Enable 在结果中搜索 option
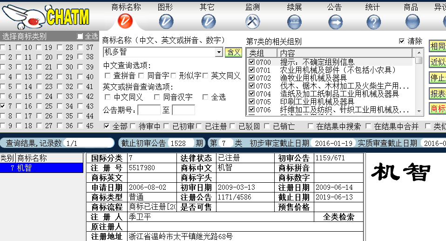This screenshot has width=446, height=241. click(311, 126)
